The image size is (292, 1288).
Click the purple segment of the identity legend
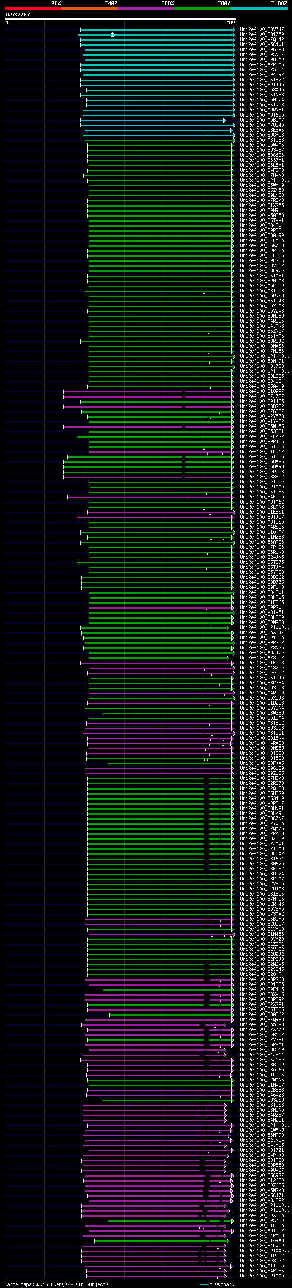(x=146, y=8)
